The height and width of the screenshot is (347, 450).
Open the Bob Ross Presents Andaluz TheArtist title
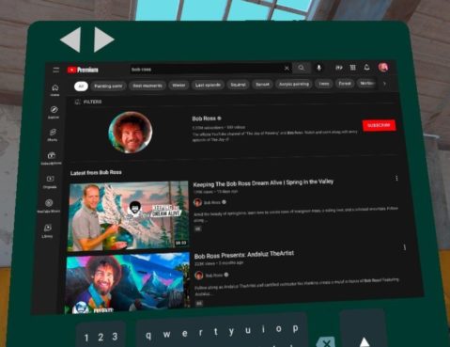[244, 254]
